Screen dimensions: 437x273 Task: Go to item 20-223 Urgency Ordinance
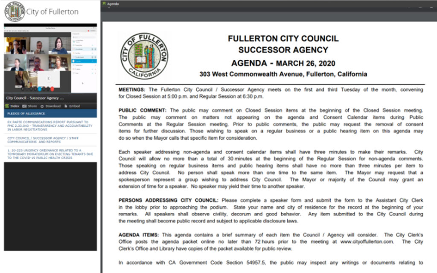(x=50, y=154)
